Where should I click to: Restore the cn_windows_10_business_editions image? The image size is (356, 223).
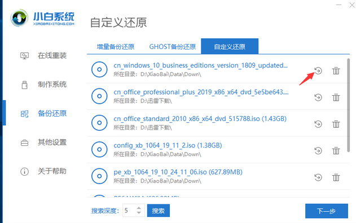coord(318,71)
